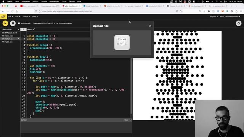
Task: Expand the Sketch Files options arrow
Action: click(x=18, y=29)
